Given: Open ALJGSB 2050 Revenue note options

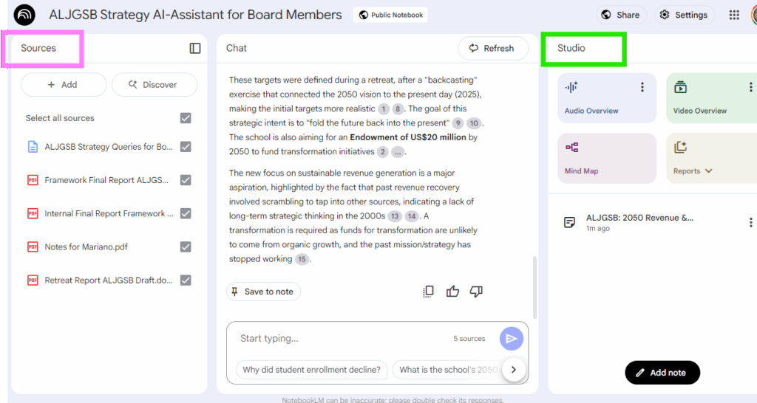Looking at the screenshot, I should click(750, 222).
